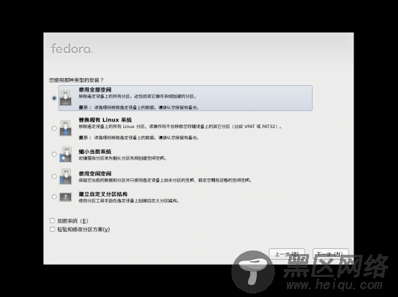Screen dimensions: 398x297
Task: Click the 缩小当前系统 heading text
Action: pos(95,152)
